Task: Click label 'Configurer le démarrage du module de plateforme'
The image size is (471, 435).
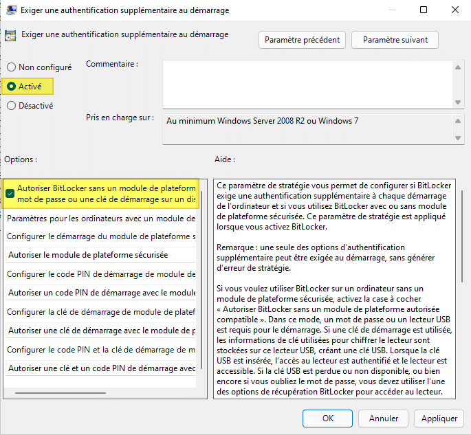Action: click(x=101, y=236)
